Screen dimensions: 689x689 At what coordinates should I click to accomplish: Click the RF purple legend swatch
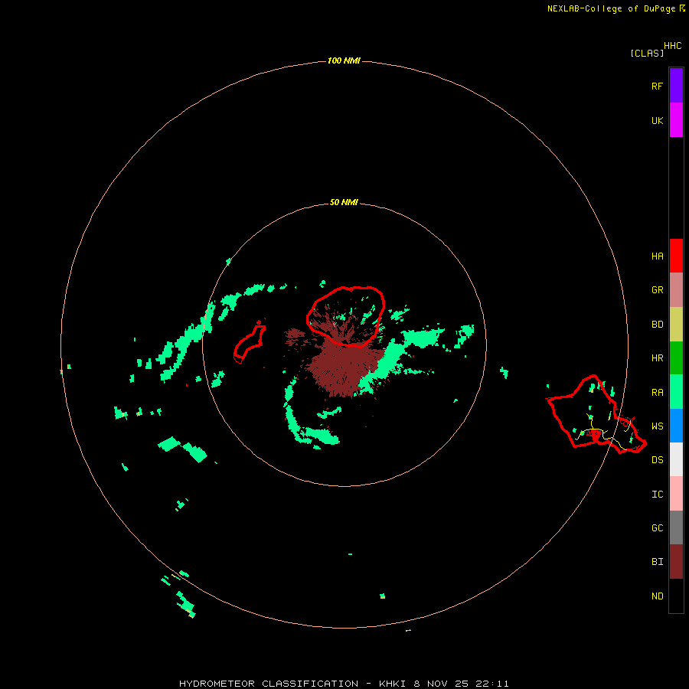[x=676, y=85]
